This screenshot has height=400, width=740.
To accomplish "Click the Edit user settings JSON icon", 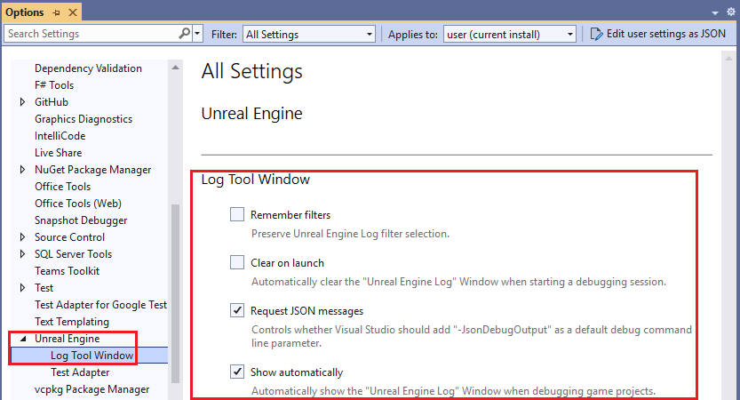I will (597, 34).
